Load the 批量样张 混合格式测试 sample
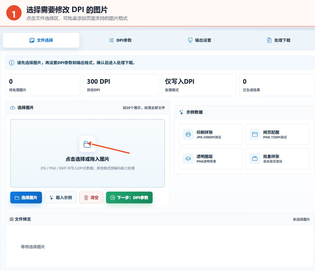This screenshot has width=315, height=271. coord(277,159)
